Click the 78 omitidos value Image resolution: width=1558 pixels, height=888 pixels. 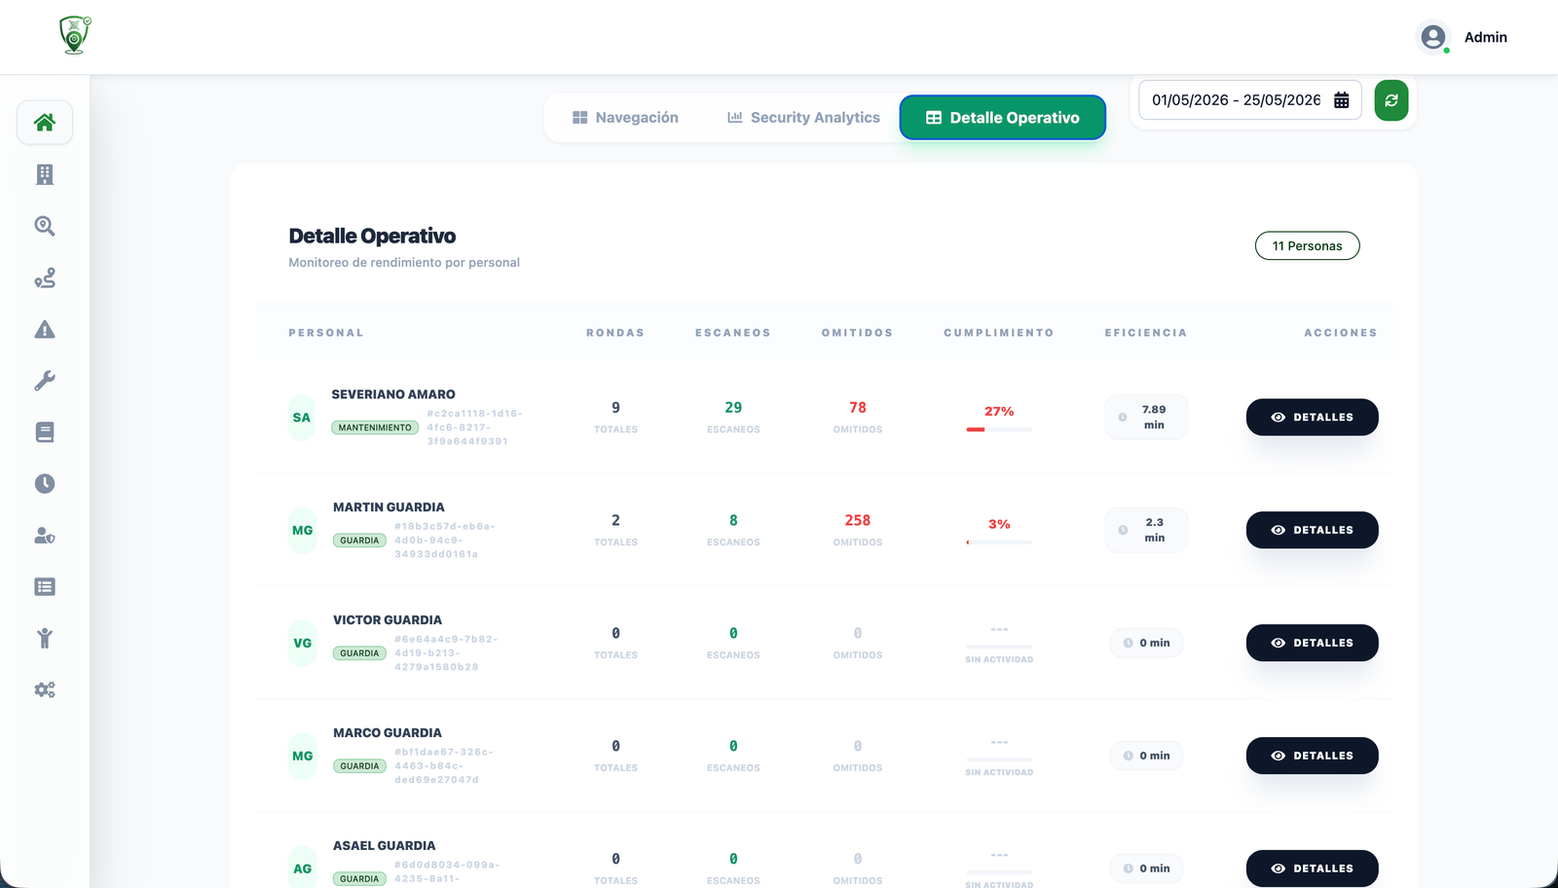point(858,408)
